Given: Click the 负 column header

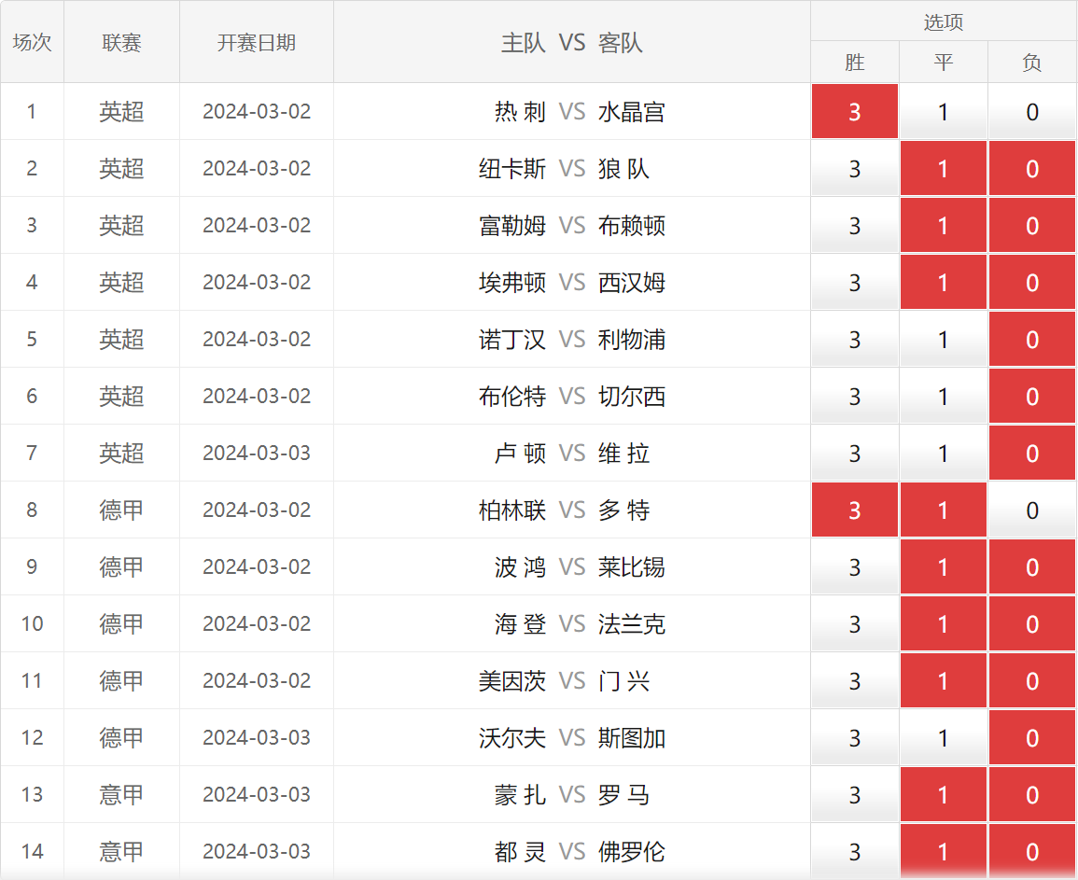Looking at the screenshot, I should click(1032, 63).
